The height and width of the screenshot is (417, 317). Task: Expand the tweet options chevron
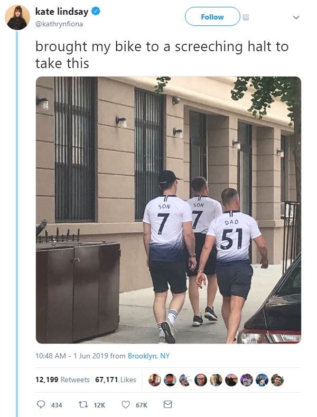pyautogui.click(x=296, y=17)
